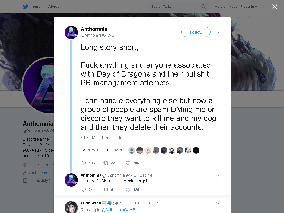Open options chevron on MindMage reply
The height and width of the screenshot is (213, 284).
pyautogui.click(x=218, y=203)
